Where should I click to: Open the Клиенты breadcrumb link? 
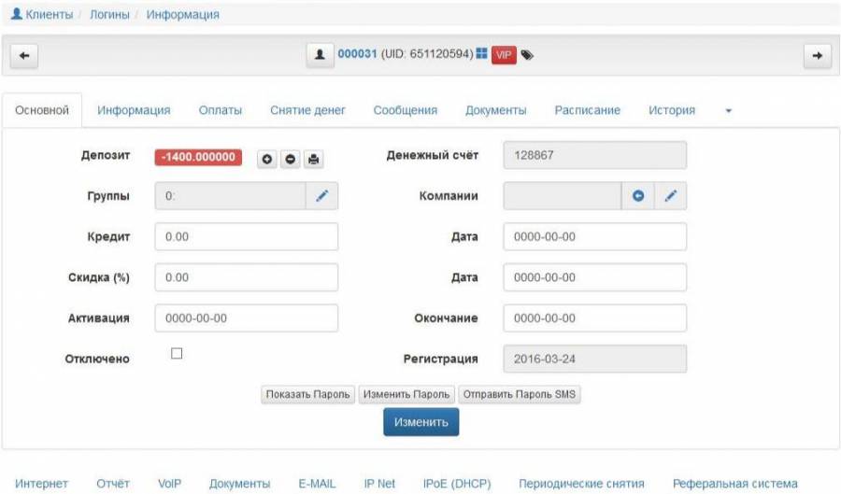pos(49,14)
